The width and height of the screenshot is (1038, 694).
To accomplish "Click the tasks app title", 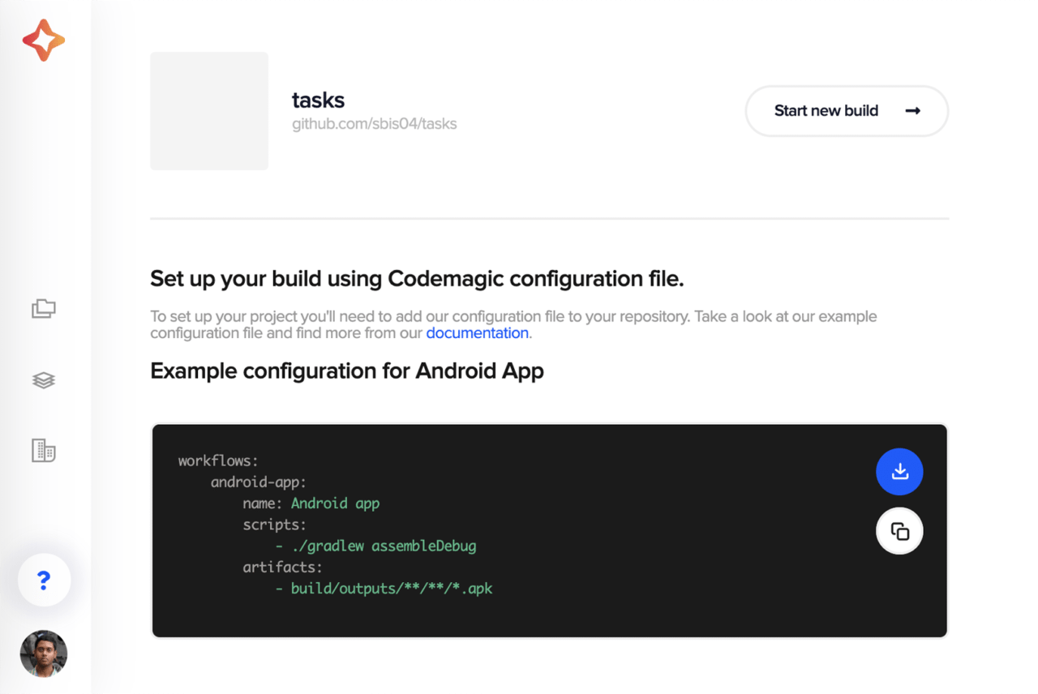I will 318,100.
